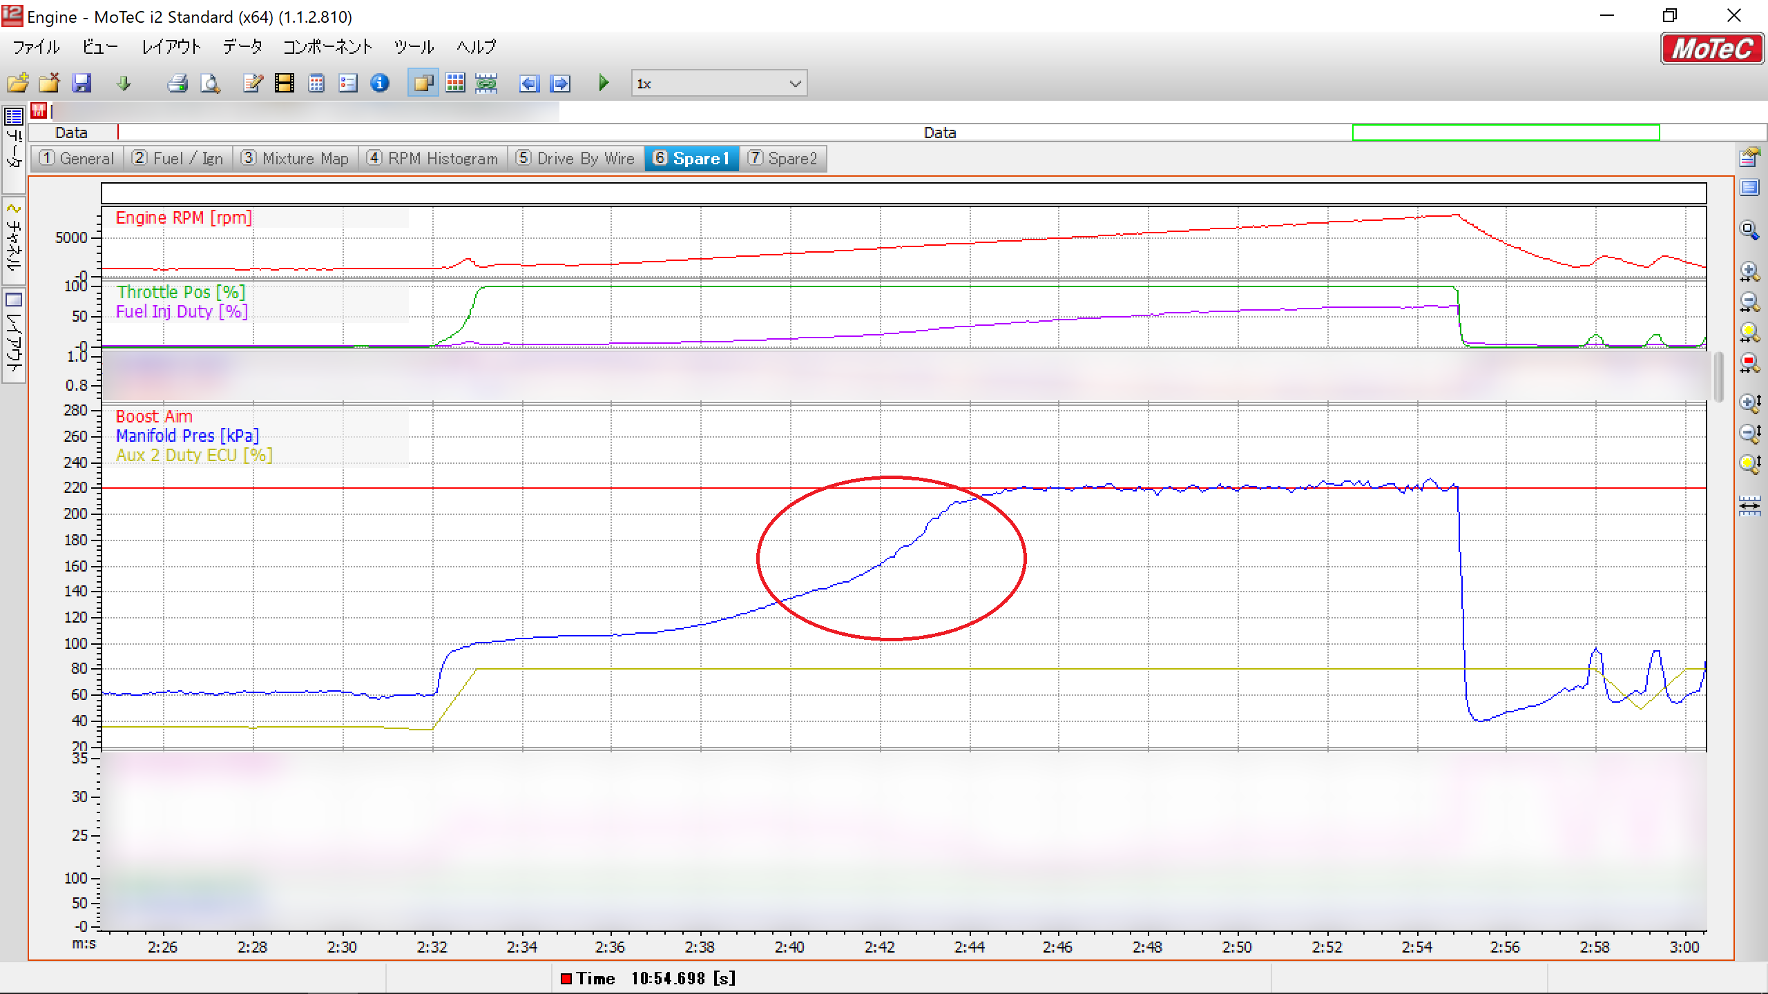
Task: Click the previous lap blue arrow button
Action: pos(529,84)
